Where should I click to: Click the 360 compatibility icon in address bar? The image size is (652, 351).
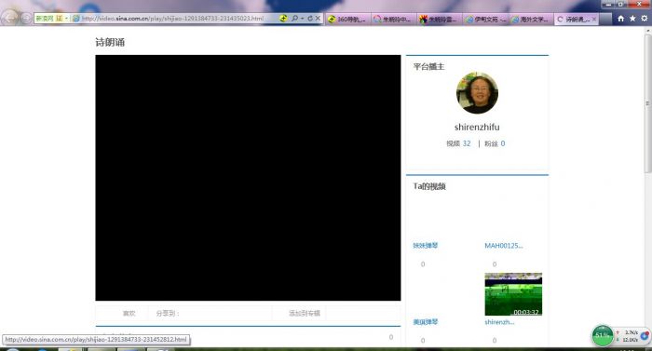tap(283, 19)
